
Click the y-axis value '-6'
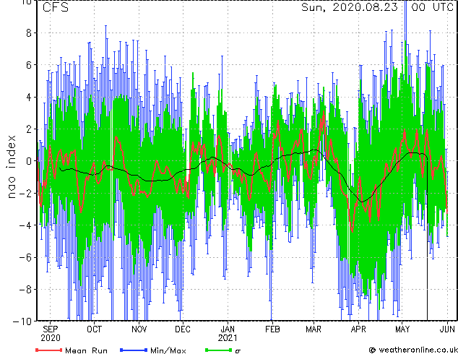click(x=25, y=257)
